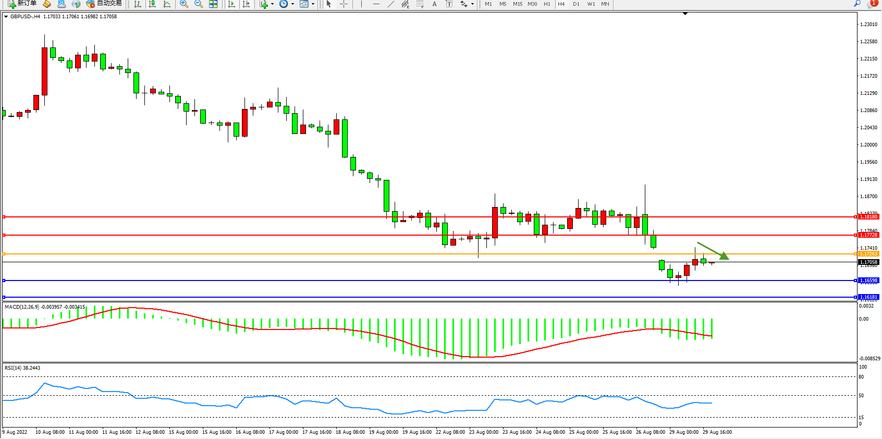Zoom out on the chart
The height and width of the screenshot is (439, 882).
tap(198, 4)
